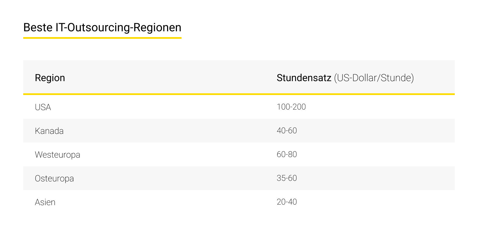The image size is (478, 237).
Task: Click the "20-40" hourly rate value
Action: click(x=287, y=202)
